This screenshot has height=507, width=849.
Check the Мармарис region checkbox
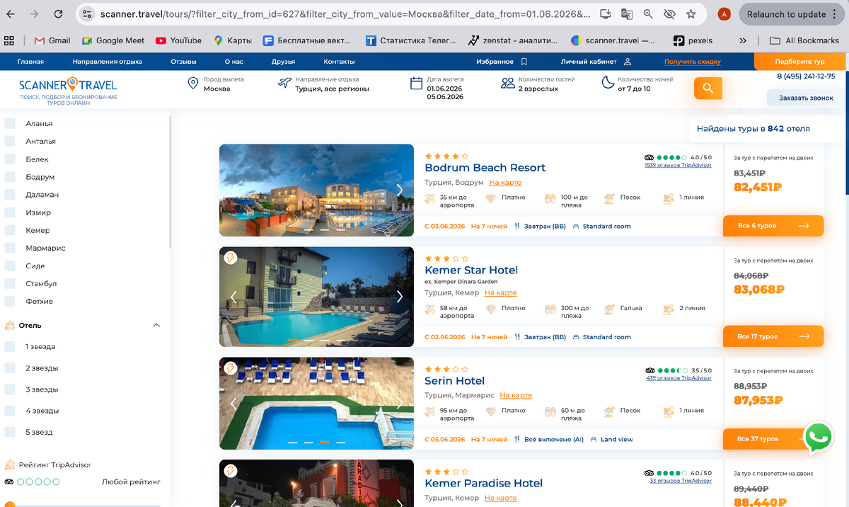10,248
